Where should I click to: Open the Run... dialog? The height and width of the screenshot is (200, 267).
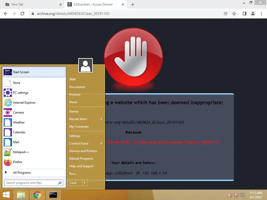click(73, 174)
